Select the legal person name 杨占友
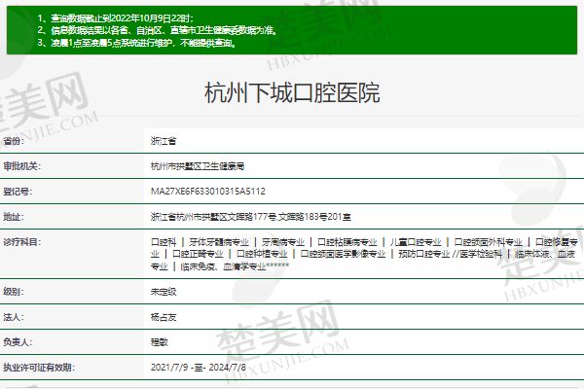Image resolution: width=584 pixels, height=389 pixels. pos(164,317)
